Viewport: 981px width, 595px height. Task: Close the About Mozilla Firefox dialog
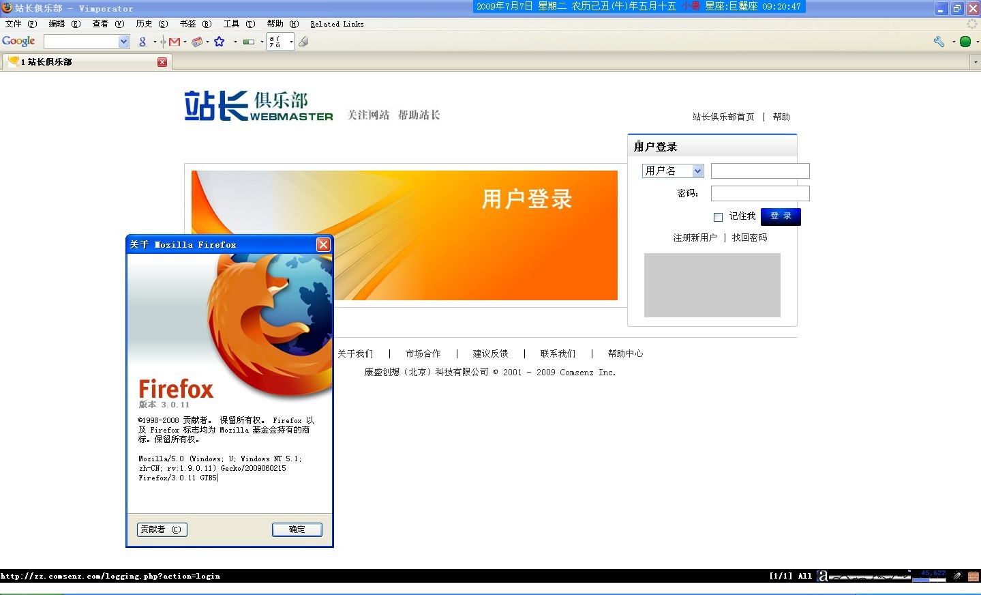324,244
